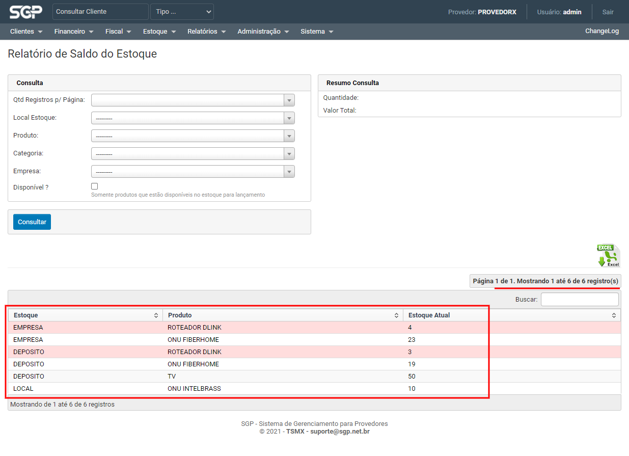Select the DEPOSITO ROTEADOR DLINK row
This screenshot has height=456, width=629.
click(314, 352)
